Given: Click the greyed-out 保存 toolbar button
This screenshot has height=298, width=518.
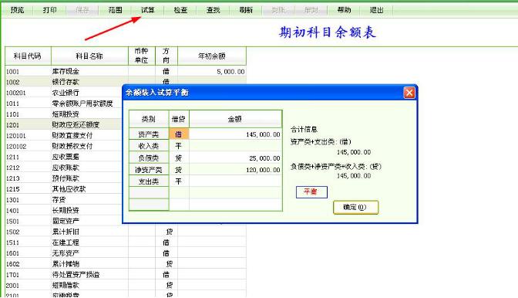Looking at the screenshot, I should coord(82,10).
